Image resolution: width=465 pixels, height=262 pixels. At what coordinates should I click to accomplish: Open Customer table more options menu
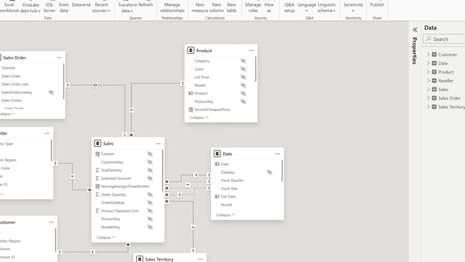point(51,222)
